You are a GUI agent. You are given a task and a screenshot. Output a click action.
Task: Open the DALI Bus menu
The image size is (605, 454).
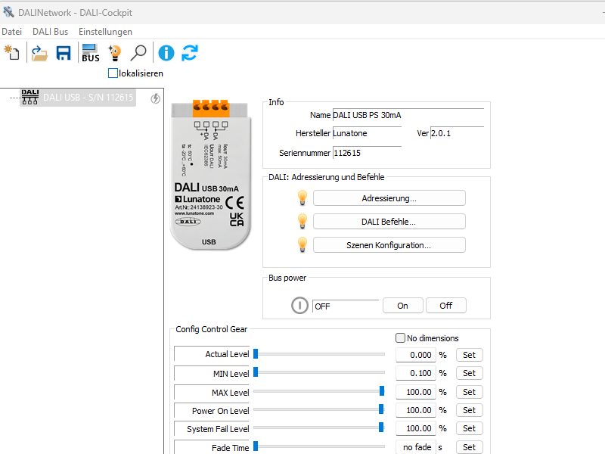(50, 32)
